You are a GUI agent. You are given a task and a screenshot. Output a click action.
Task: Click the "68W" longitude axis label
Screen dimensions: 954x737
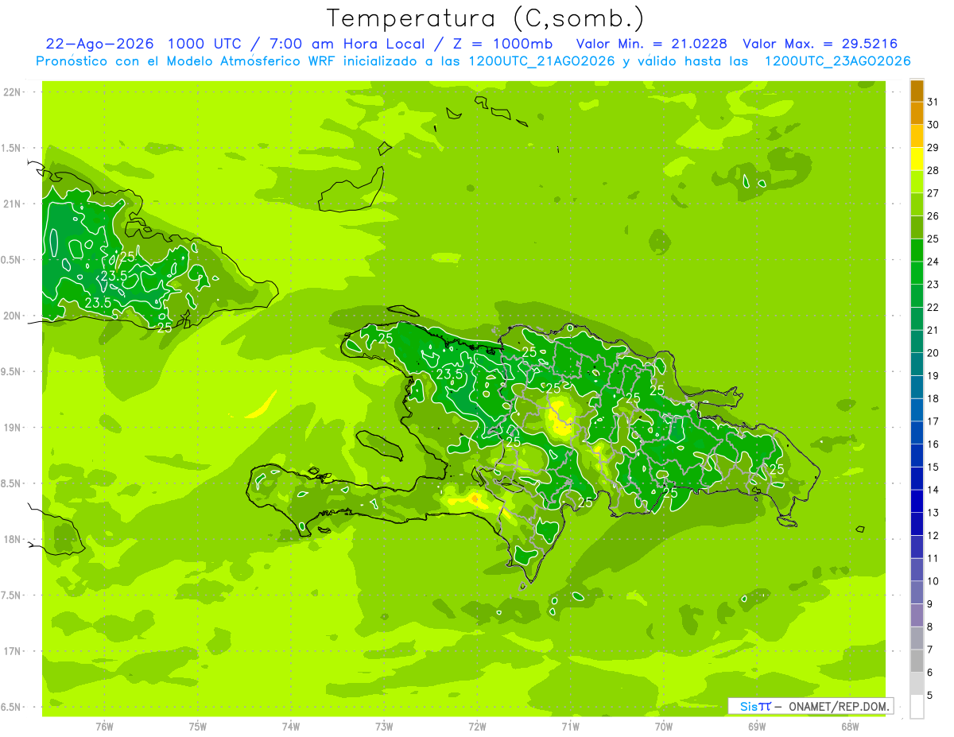[850, 727]
